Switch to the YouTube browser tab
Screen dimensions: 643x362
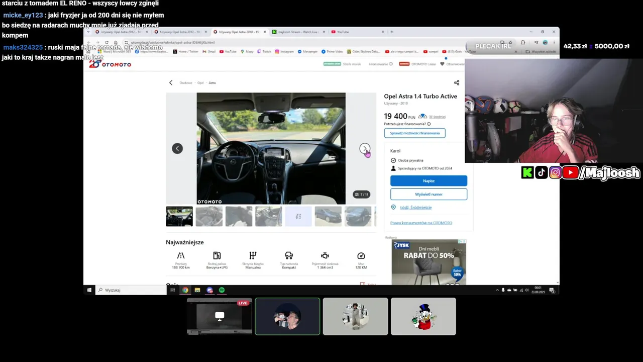pos(358,32)
